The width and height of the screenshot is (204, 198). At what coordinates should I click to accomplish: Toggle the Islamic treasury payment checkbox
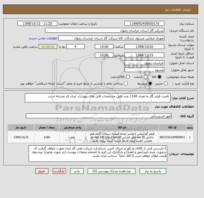tap(126, 83)
